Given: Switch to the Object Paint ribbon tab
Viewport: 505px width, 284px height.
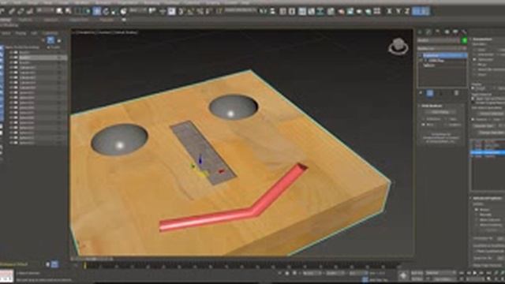Looking at the screenshot, I should coord(79,20).
